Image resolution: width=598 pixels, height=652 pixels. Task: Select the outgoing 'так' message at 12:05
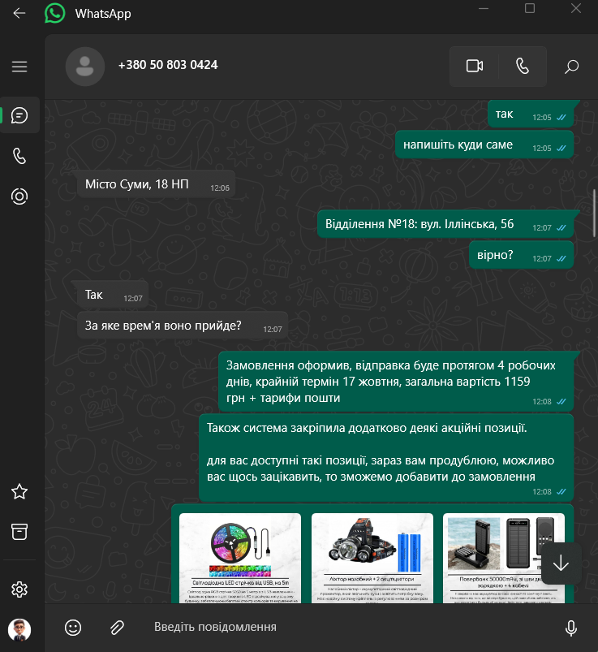[531, 114]
